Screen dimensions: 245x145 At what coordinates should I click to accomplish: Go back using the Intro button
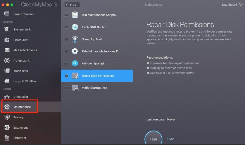[x=72, y=5]
